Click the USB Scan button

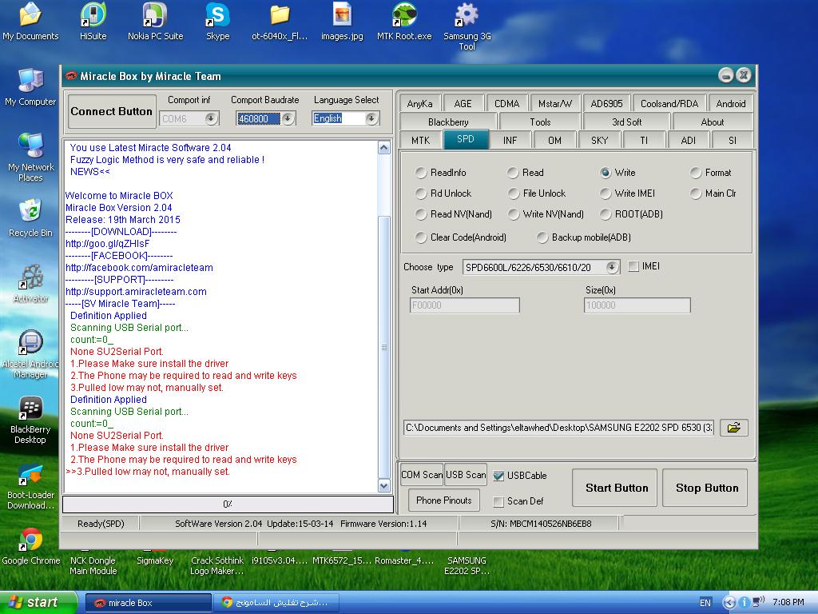coord(466,475)
